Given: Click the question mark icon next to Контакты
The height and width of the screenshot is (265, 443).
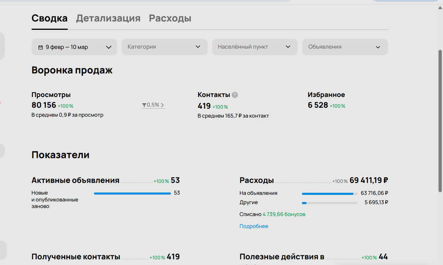Looking at the screenshot, I should [235, 95].
